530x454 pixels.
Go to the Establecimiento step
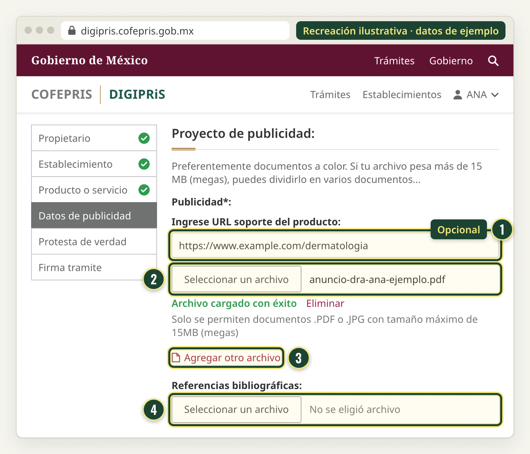tap(94, 164)
